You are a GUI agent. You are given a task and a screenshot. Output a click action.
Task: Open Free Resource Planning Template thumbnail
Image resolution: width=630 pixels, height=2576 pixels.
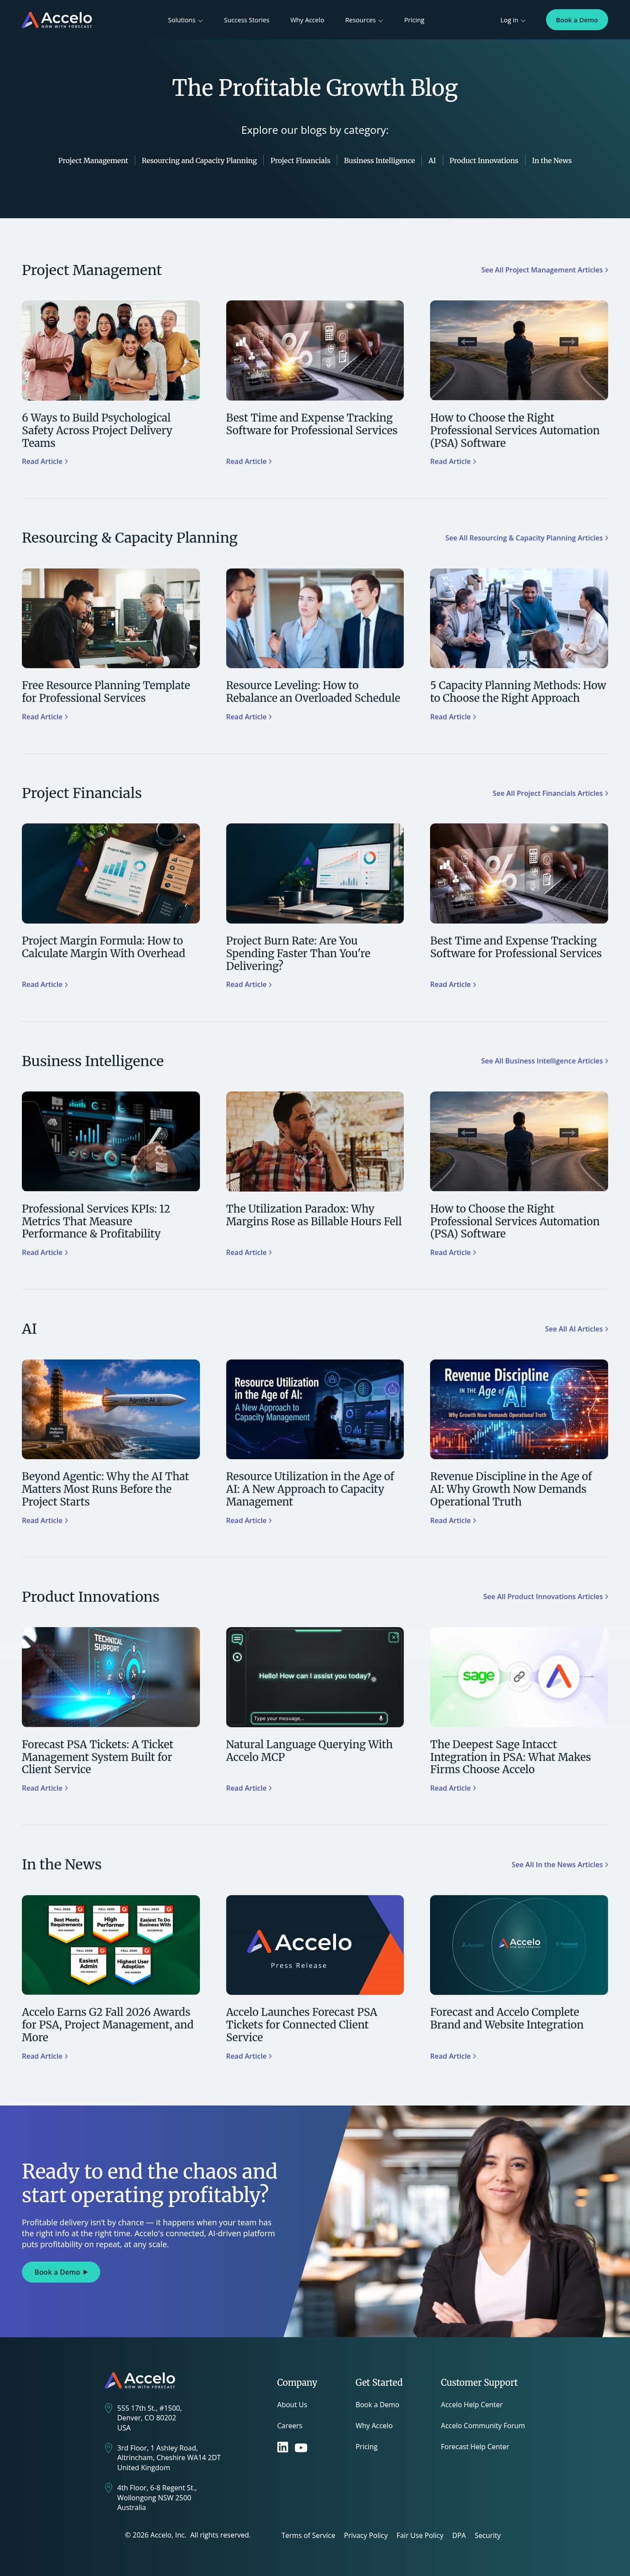pyautogui.click(x=111, y=618)
